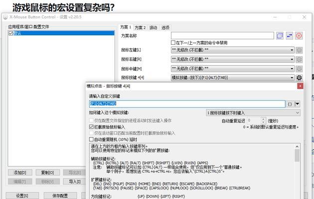The image size is (314, 199).
Task: Close the 模拟点击 dialog with red X
Action: click(x=300, y=86)
